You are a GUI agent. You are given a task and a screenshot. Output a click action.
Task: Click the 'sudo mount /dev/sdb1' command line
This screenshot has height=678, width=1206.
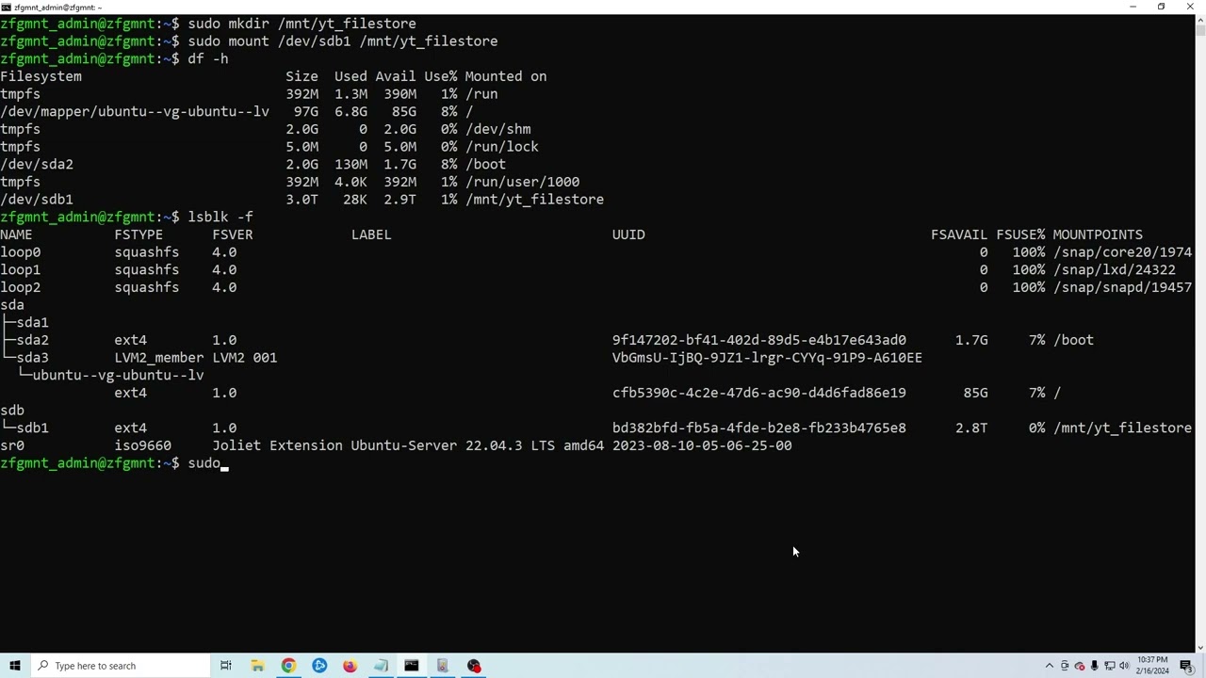[343, 41]
